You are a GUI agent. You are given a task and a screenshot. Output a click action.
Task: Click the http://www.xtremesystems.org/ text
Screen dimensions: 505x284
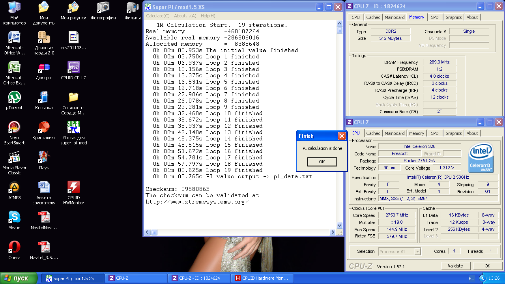(x=197, y=202)
